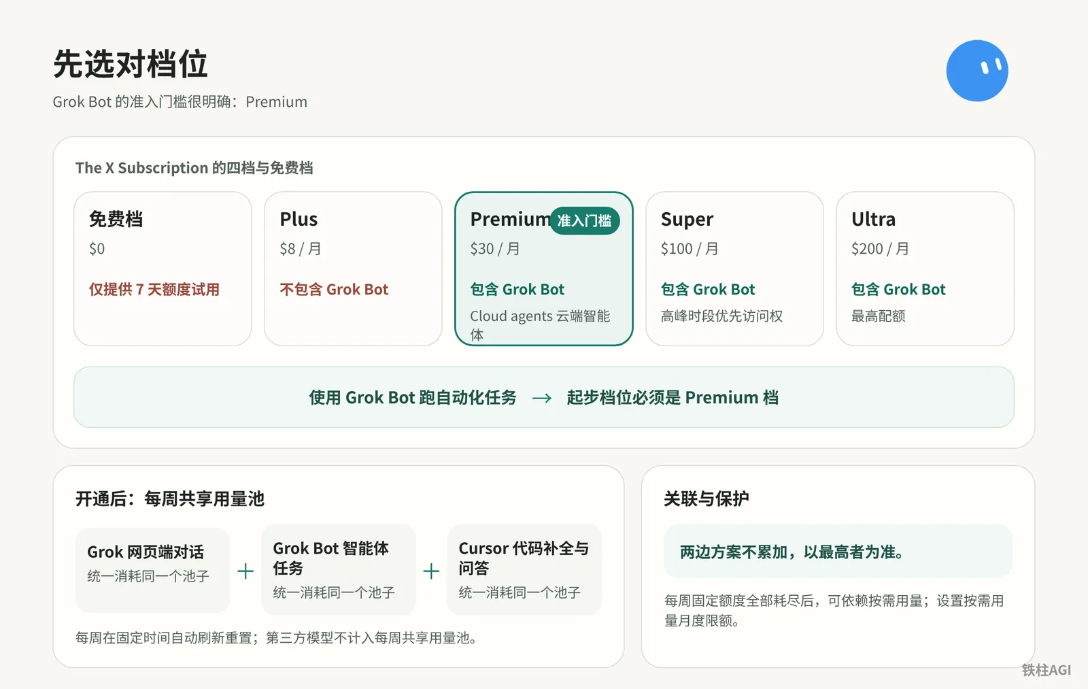Click the text "Cloud agents 云端智能体"
This screenshot has width=1088, height=689.
tap(540, 325)
